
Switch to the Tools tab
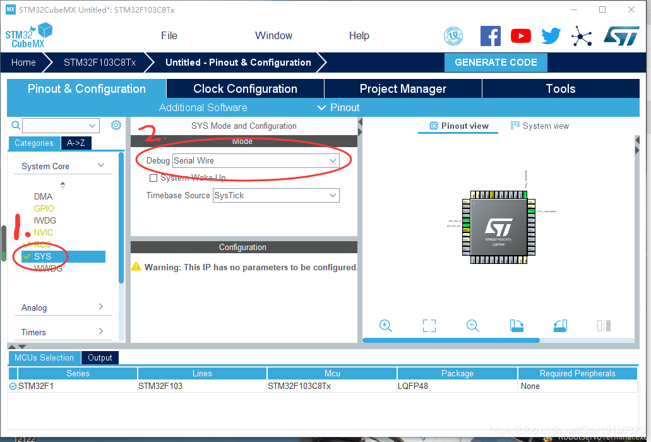point(561,89)
